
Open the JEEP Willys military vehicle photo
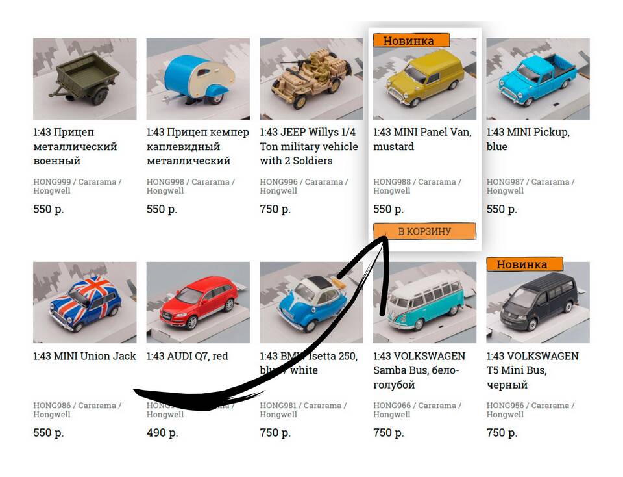coord(311,79)
